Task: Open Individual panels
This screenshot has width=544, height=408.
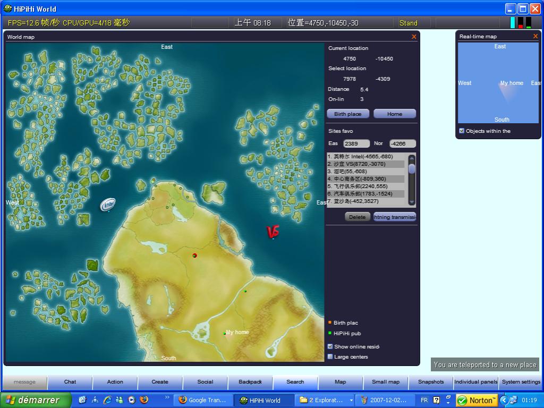Action: [475, 382]
